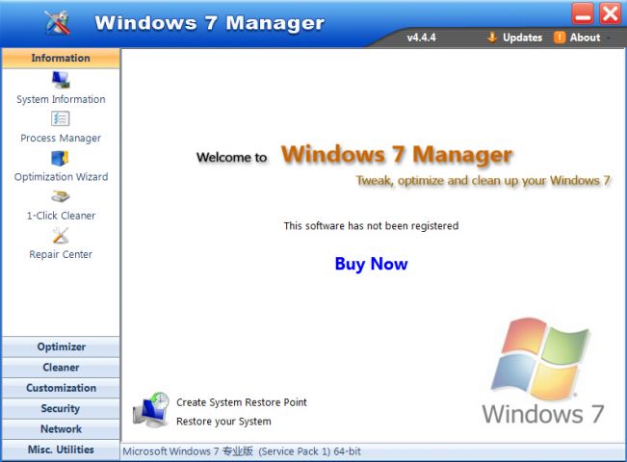Click 'This software has not been registered' text
Screen dimensions: 627x462
click(x=371, y=226)
